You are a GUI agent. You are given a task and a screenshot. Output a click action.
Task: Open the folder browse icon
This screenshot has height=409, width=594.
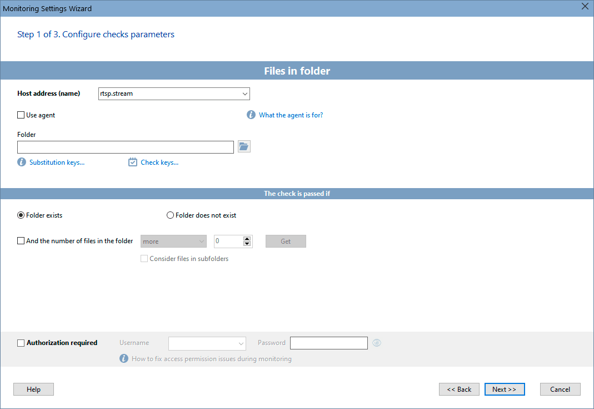coord(243,146)
